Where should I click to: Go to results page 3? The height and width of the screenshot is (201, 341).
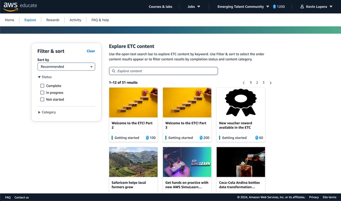(x=263, y=83)
